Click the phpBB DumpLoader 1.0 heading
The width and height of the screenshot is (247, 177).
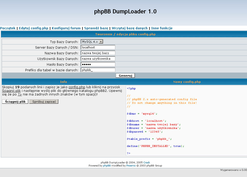coord(125,11)
